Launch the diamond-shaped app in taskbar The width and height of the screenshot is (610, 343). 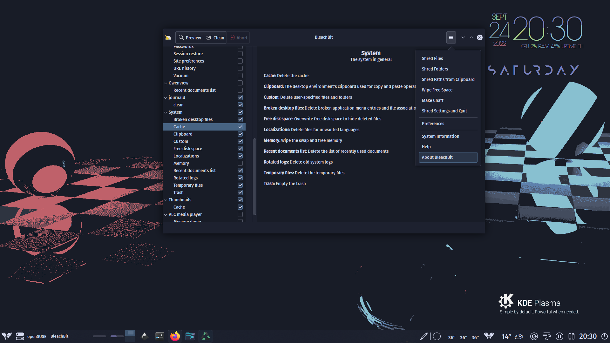[x=145, y=336]
